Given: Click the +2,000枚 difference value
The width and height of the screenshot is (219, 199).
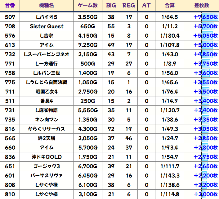Looking at the screenshot, I should (x=206, y=194).
